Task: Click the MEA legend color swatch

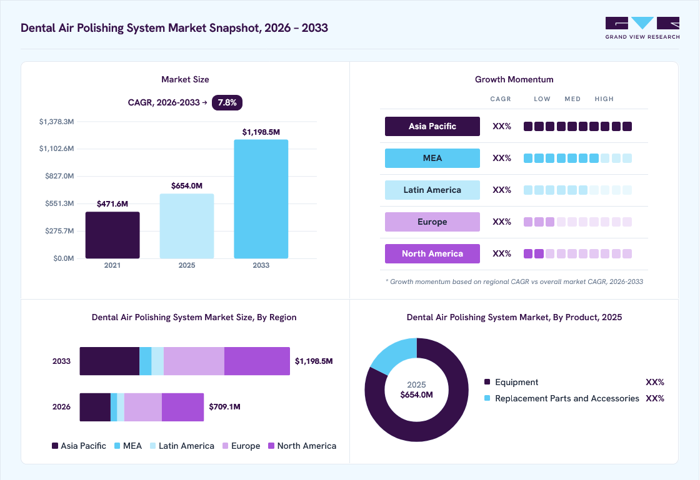Action: click(117, 446)
